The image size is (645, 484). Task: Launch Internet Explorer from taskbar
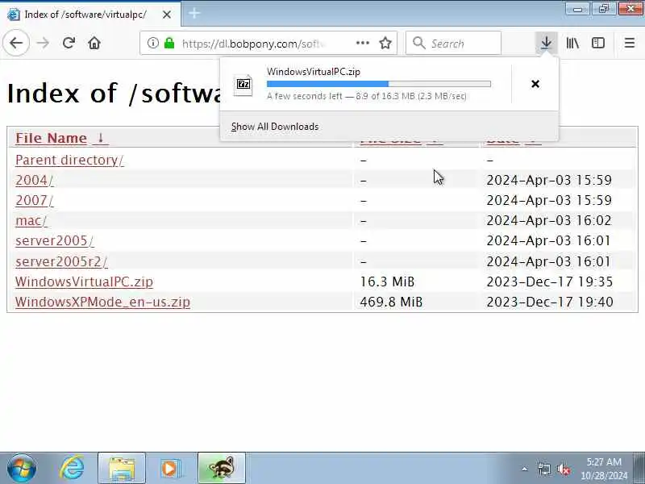72,469
